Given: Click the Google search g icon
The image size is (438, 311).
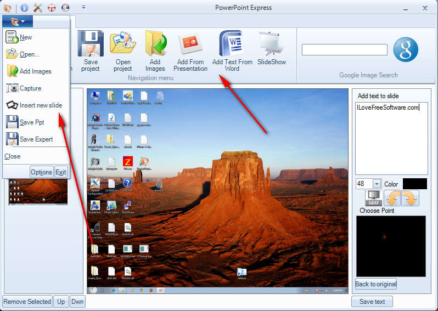Looking at the screenshot, I should tap(406, 49).
